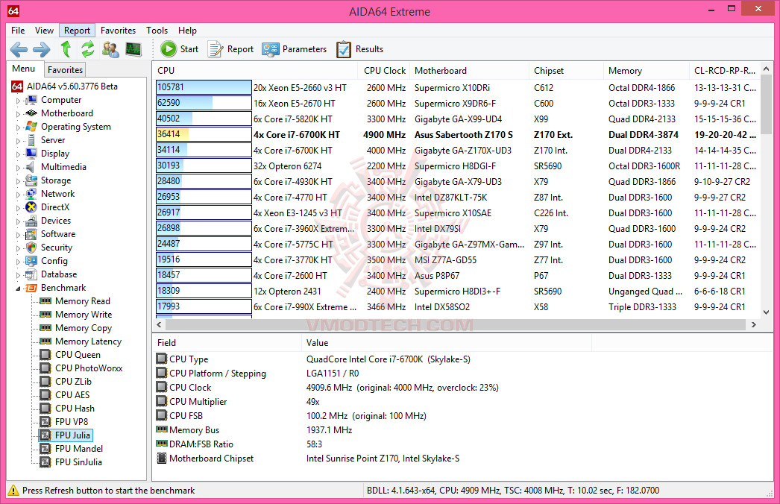Expand the Network node arrow
Screen dimensions: 780x504
(x=18, y=195)
